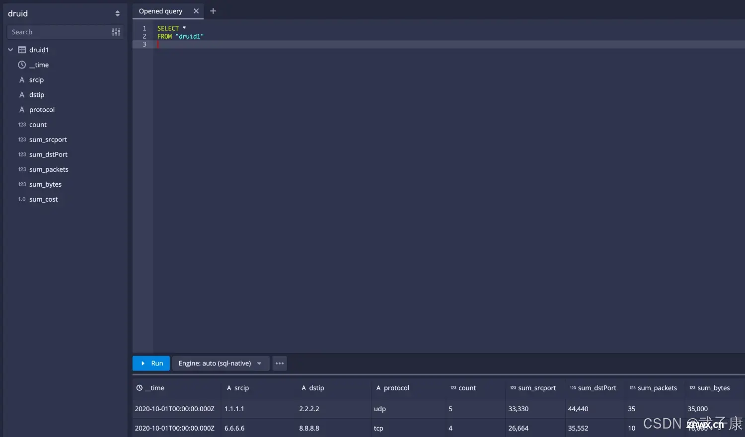
Task: Open the more options ellipsis menu
Action: [280, 363]
